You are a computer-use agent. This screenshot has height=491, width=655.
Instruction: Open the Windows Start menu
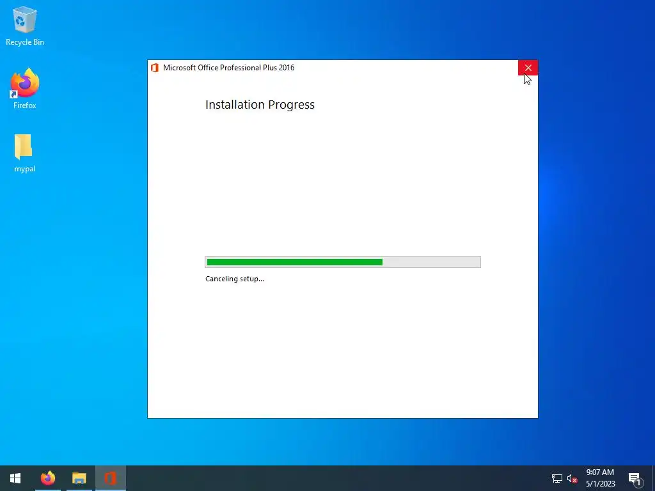pos(15,478)
